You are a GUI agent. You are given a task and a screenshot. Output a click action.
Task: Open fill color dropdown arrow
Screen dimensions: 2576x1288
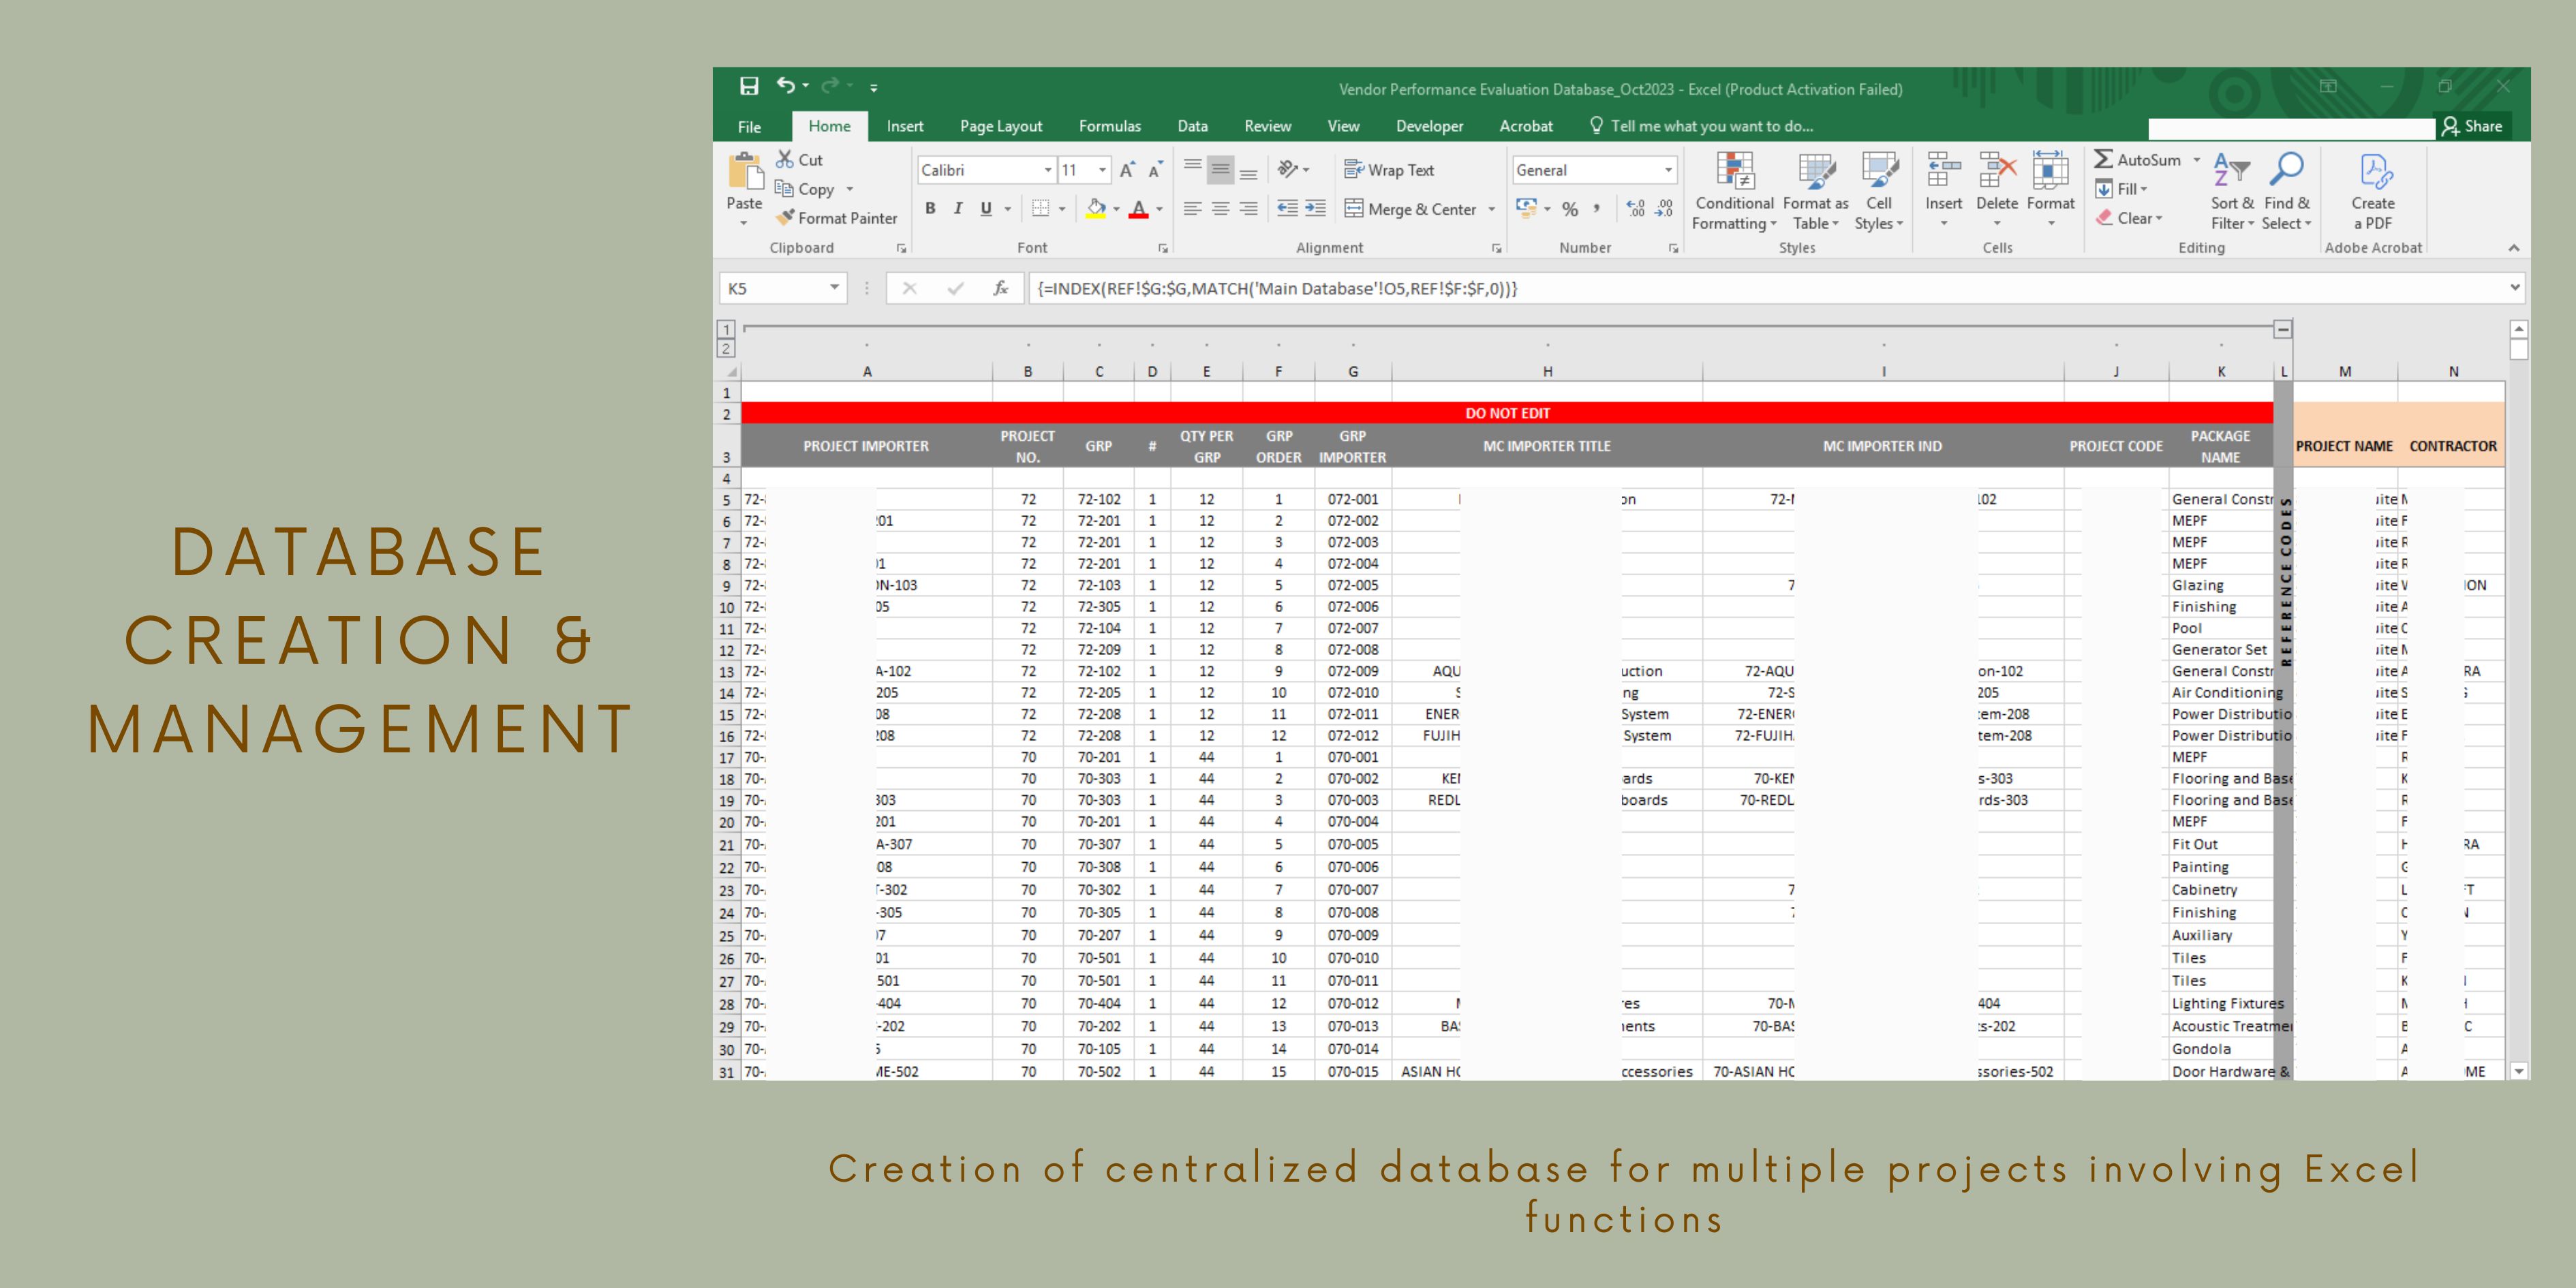pyautogui.click(x=1116, y=209)
